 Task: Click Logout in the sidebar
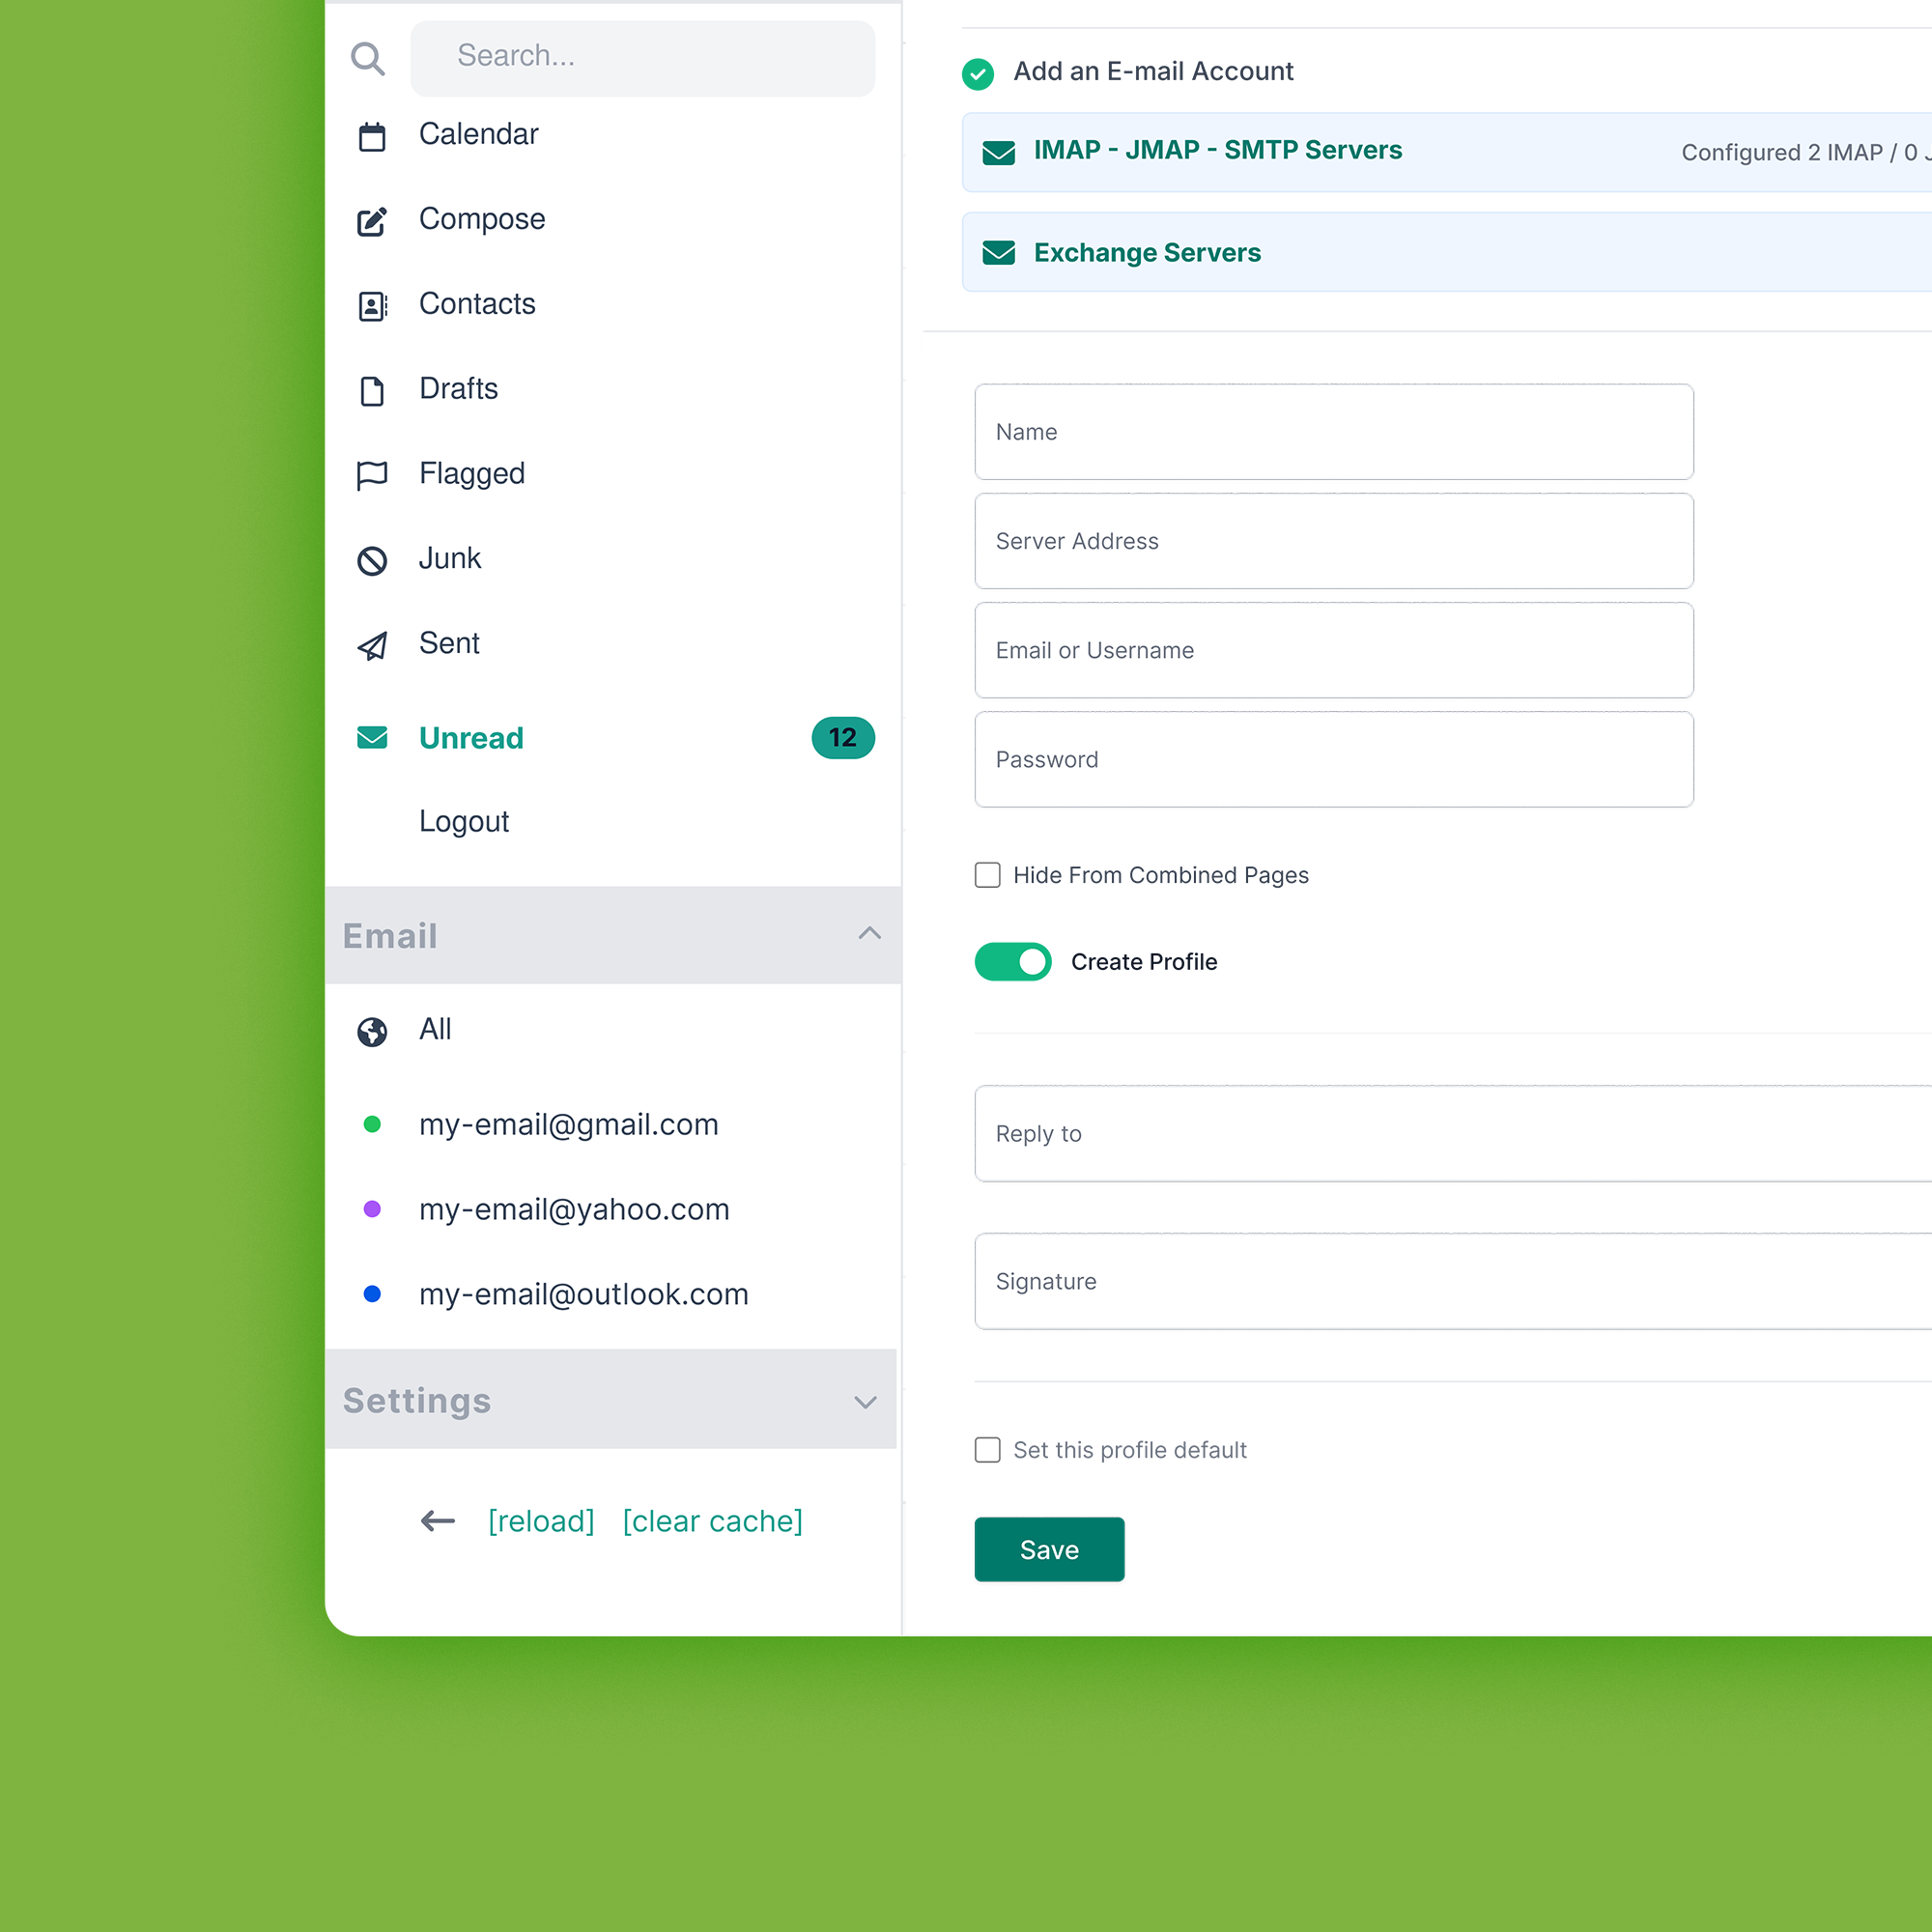pos(464,821)
